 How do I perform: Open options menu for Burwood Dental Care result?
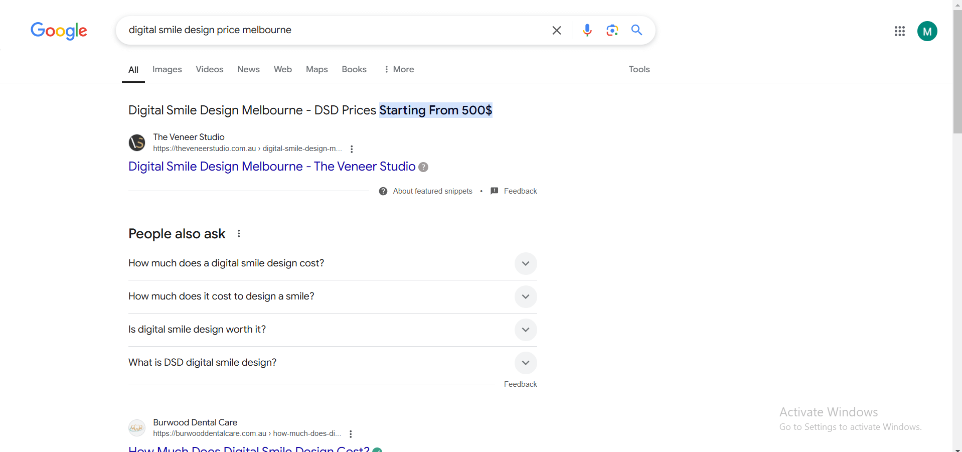coord(351,434)
